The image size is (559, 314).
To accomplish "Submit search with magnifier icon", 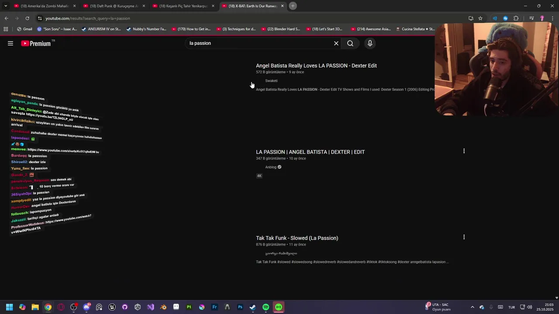I will pos(350,43).
